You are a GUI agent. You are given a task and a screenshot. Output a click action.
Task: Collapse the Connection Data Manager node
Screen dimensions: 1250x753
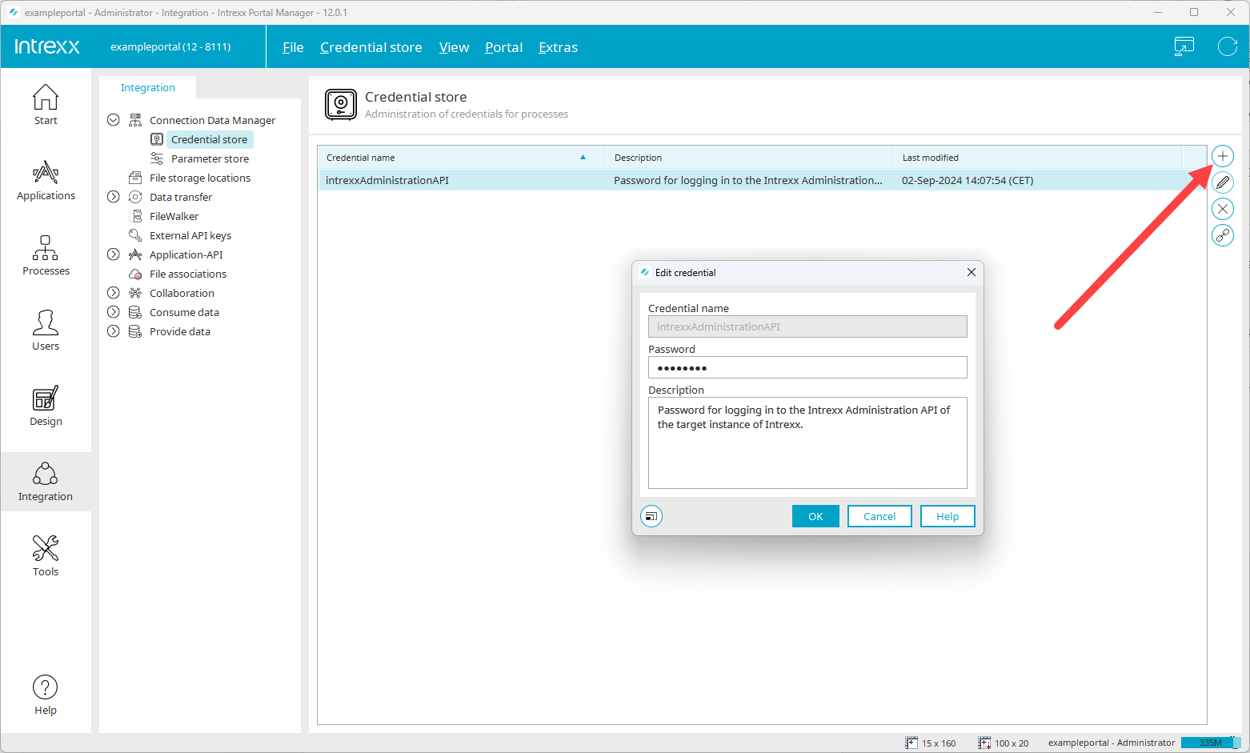[114, 120]
